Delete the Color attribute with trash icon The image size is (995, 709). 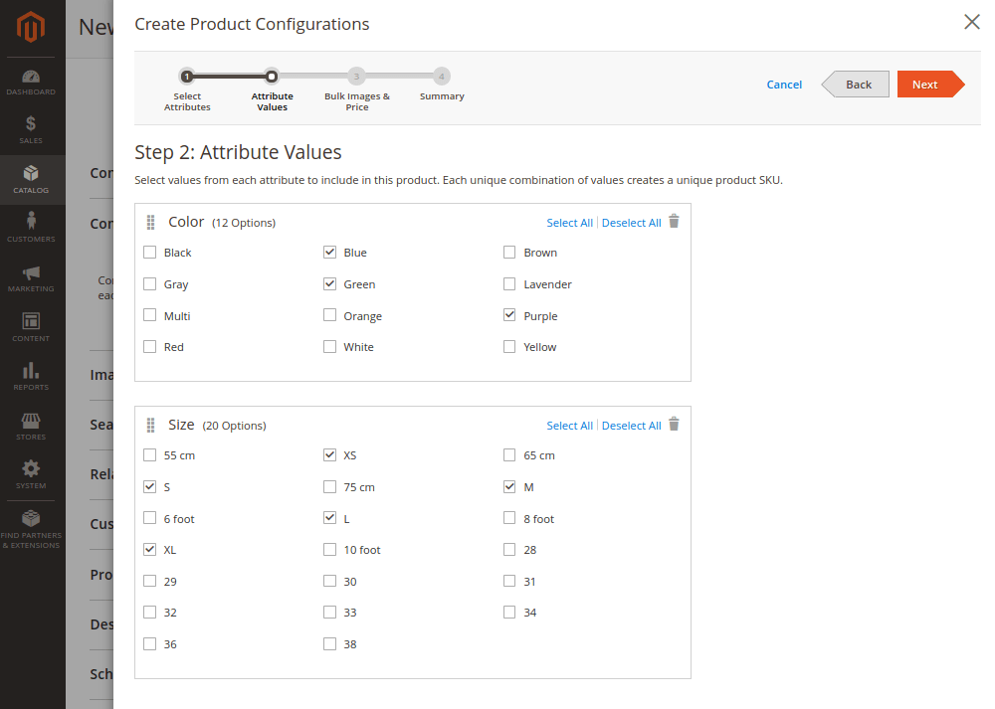[674, 222]
